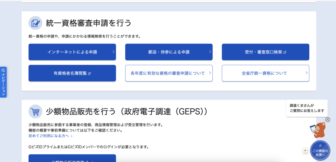Open 全省庁統一資格について
The width and height of the screenshot is (336, 162).
pyautogui.click(x=265, y=73)
